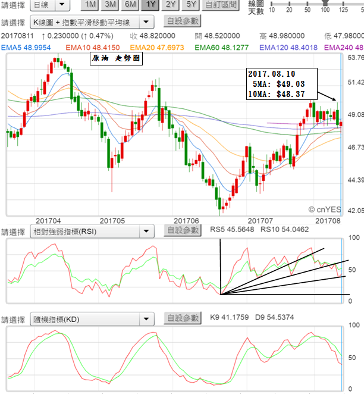364x394 pixels.
Task: Select the 2Y time range button
Action: pyautogui.click(x=171, y=5)
